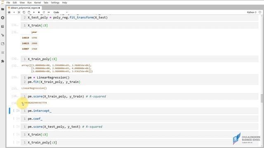Click the empty prompt beside pm.intercept_ cell

[16, 111]
